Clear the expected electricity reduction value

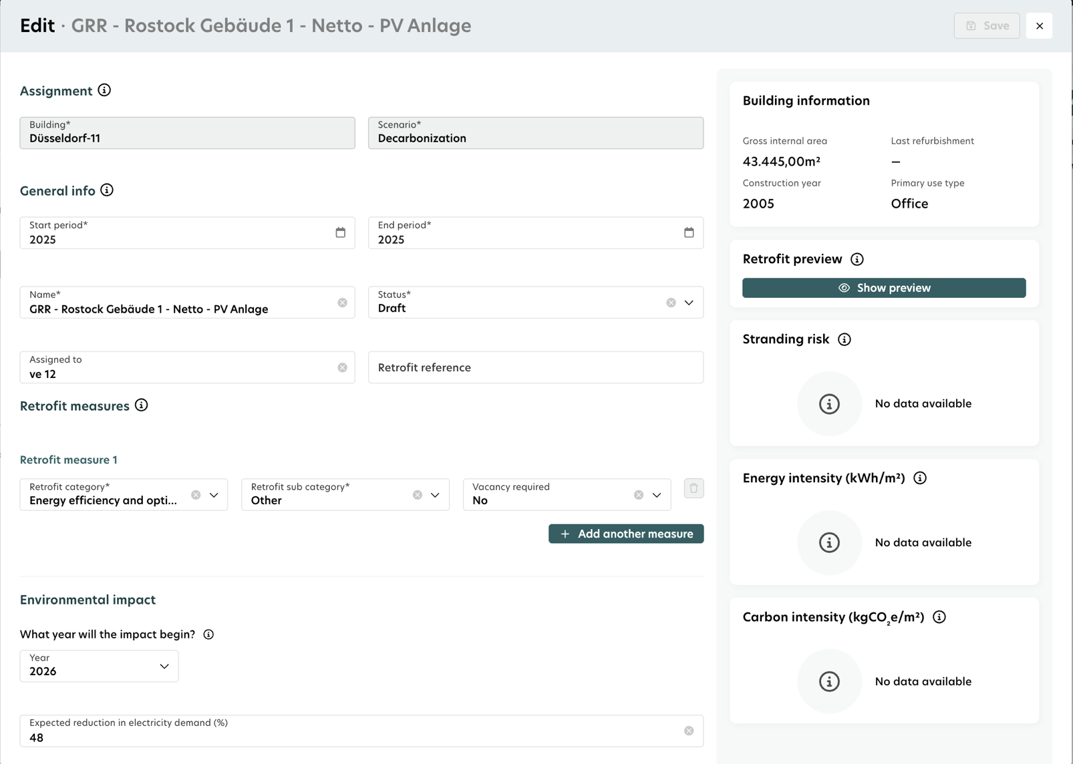(x=689, y=731)
